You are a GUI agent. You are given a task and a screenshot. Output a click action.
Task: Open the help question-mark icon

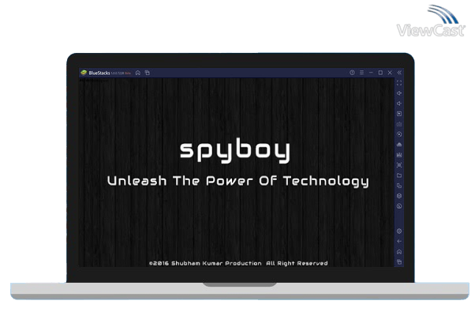click(352, 73)
